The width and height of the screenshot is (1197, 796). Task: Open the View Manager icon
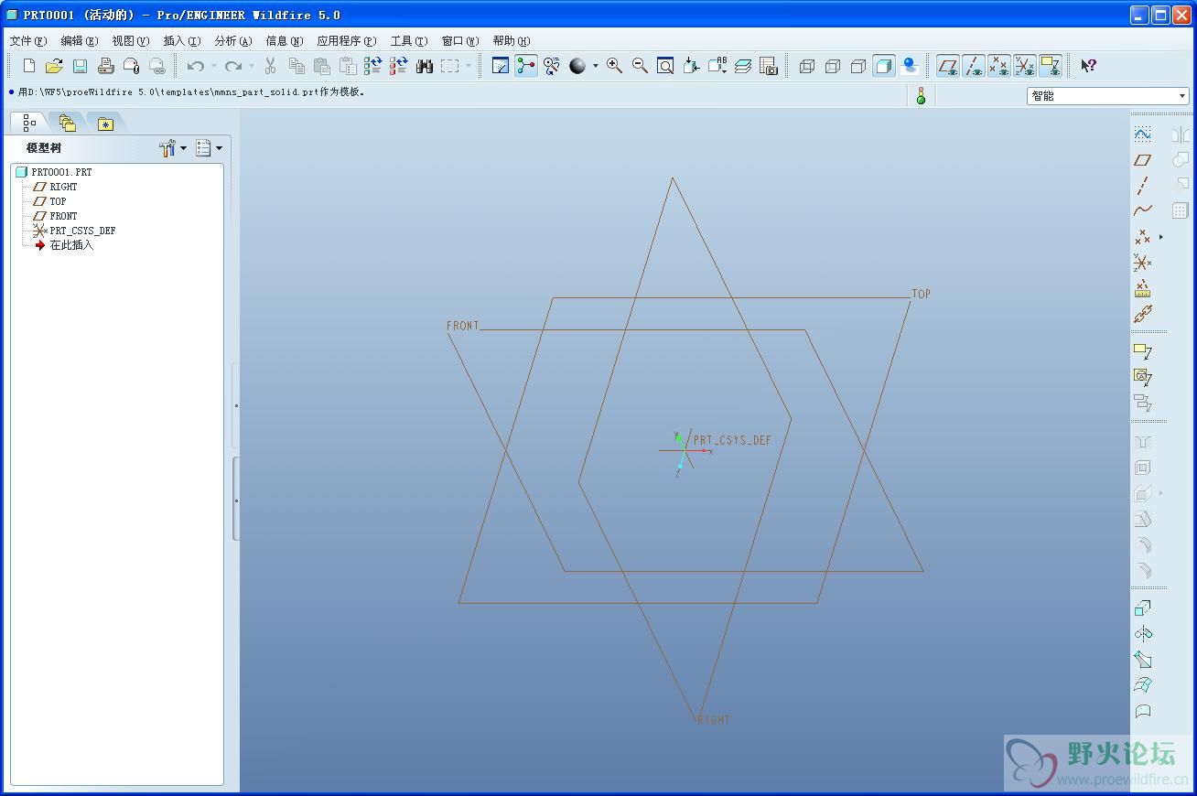pos(768,66)
